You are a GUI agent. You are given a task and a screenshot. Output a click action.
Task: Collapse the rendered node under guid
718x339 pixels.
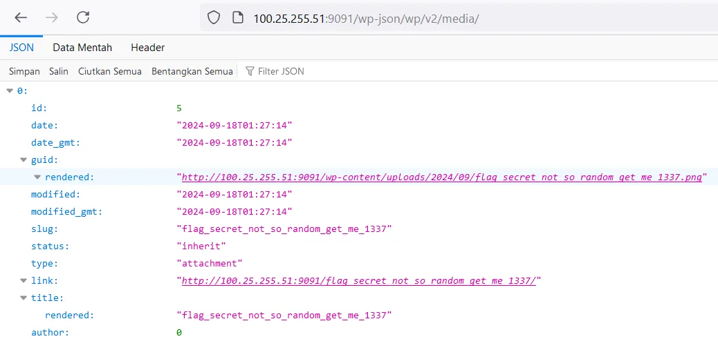[37, 177]
